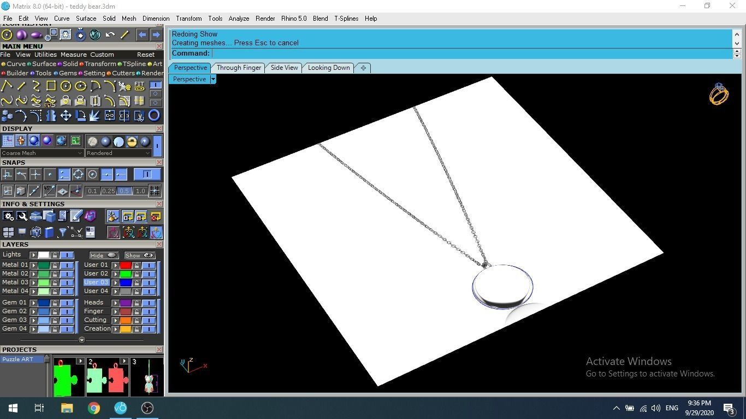Expand the User 02 layer arrow
Screen dimensions: 746x419
coord(116,274)
